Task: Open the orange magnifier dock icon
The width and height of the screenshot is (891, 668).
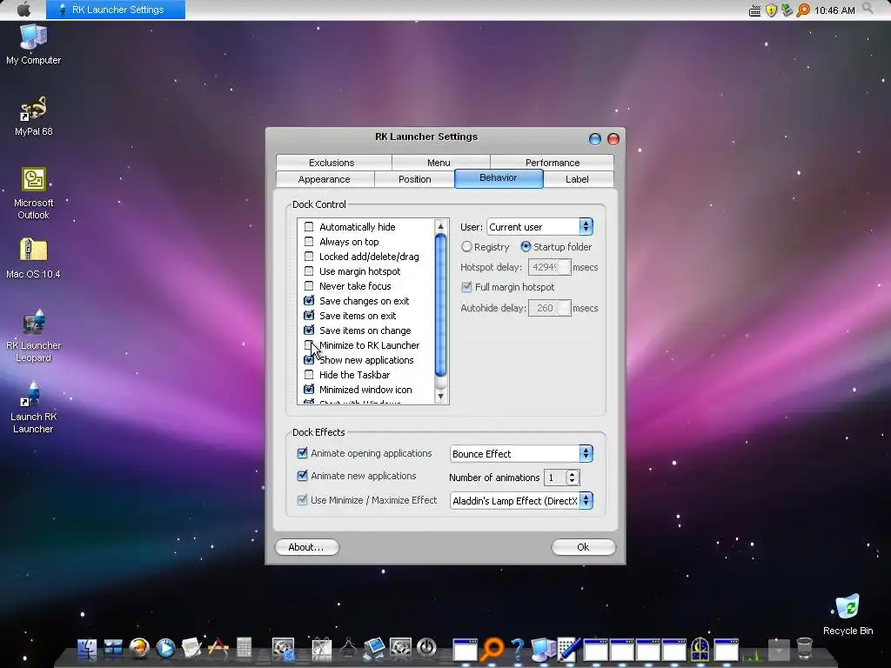Action: tap(492, 649)
